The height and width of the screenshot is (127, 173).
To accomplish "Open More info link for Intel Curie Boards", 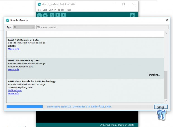I will (14, 70).
